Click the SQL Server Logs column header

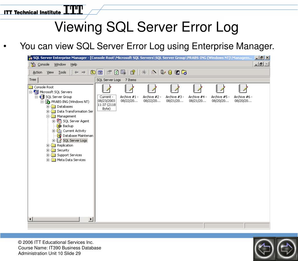click(109, 80)
